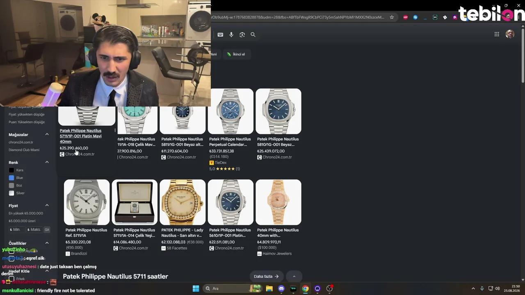Open more options for the 5711/1P-001 listing
Viewport: 525px width, 295px height.
click(115, 131)
